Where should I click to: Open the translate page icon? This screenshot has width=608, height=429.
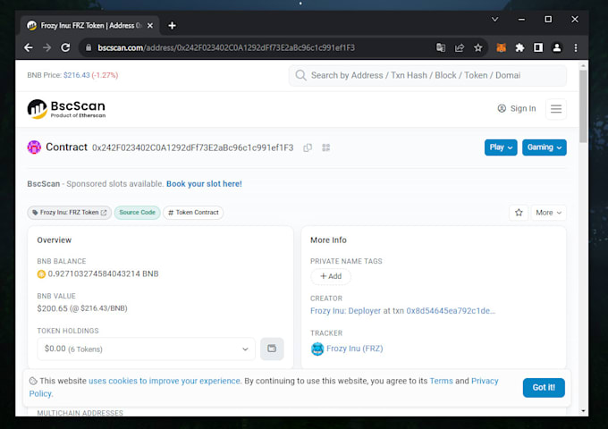tap(441, 47)
